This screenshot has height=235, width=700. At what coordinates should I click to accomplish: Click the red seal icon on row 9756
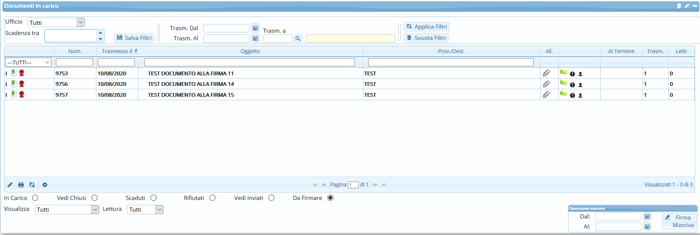(22, 84)
